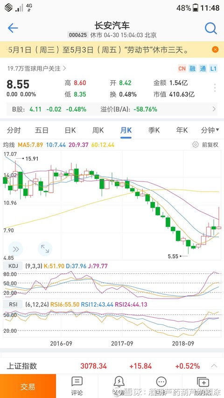The width and height of the screenshot is (224, 398).
Task: Expand 19.7万雪球用户关注 followers chevron
Action: [64, 68]
